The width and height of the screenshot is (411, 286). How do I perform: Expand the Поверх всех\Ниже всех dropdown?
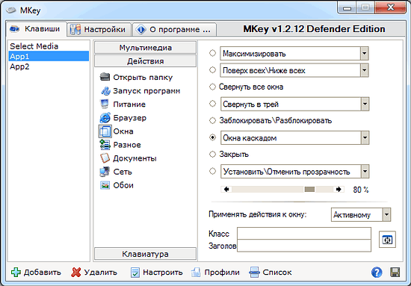365,70
